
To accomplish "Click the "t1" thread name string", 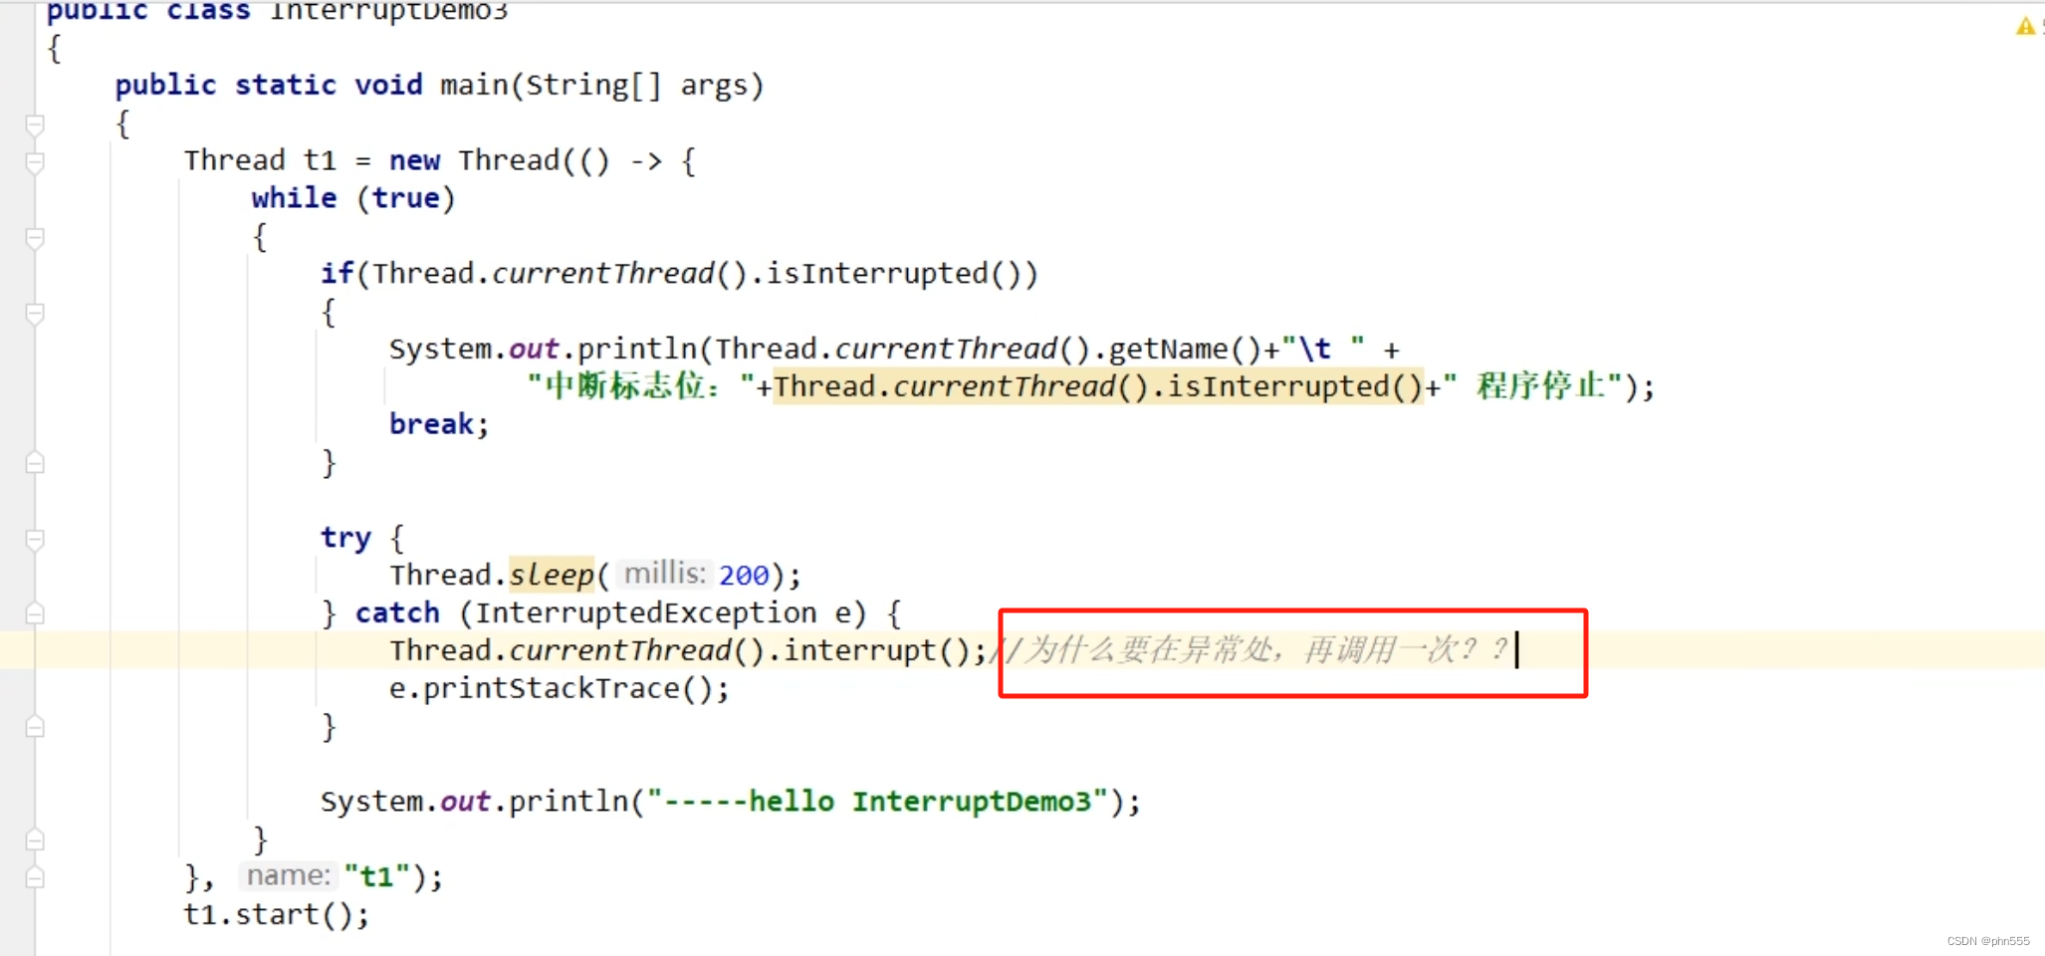I will [376, 877].
